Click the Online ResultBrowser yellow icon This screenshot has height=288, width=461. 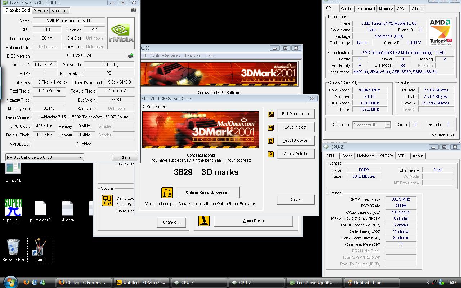click(167, 193)
